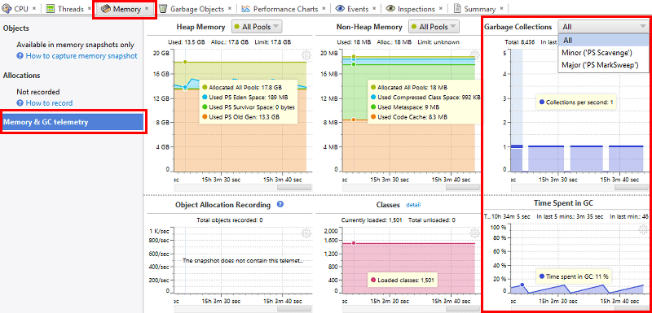Close the Inspections tab
The image size is (652, 313).
pyautogui.click(x=441, y=8)
